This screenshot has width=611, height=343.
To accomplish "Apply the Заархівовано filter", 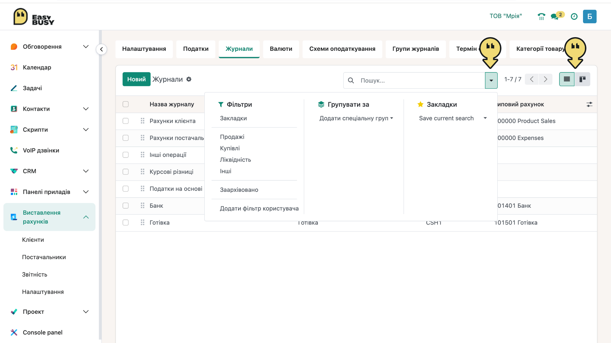I will pyautogui.click(x=239, y=190).
